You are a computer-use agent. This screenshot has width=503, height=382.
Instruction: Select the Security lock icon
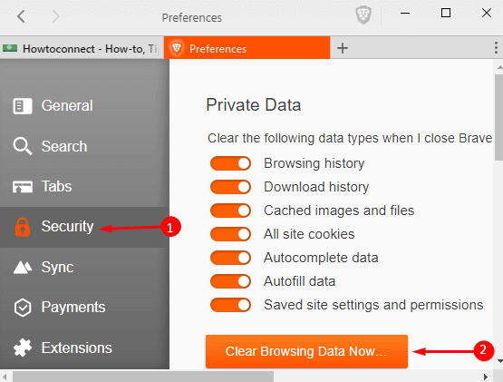pos(23,227)
